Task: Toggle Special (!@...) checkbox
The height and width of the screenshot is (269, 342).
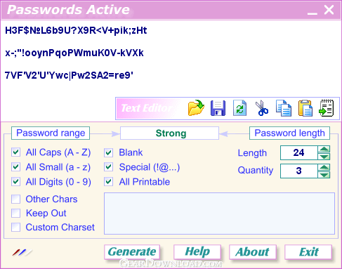Action: coord(108,167)
